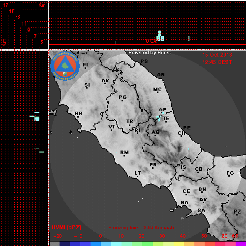Image resolution: width=246 pixels, height=246 pixels.
Task: Click the PZ city marker
Action: point(237,215)
